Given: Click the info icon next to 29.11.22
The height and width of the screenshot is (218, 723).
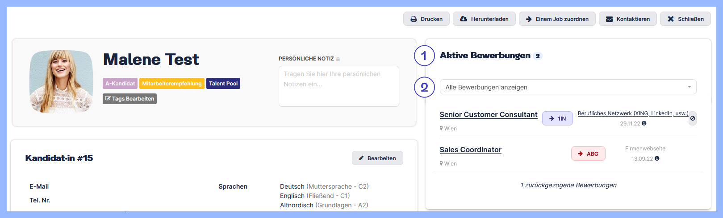Looking at the screenshot, I should pyautogui.click(x=644, y=123).
